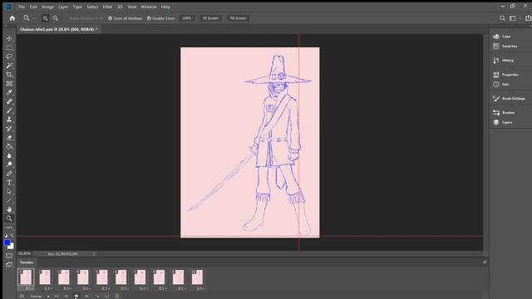Screen dimensions: 532x299
Task: Toggle Quick Mask mode
Action: coord(9,256)
